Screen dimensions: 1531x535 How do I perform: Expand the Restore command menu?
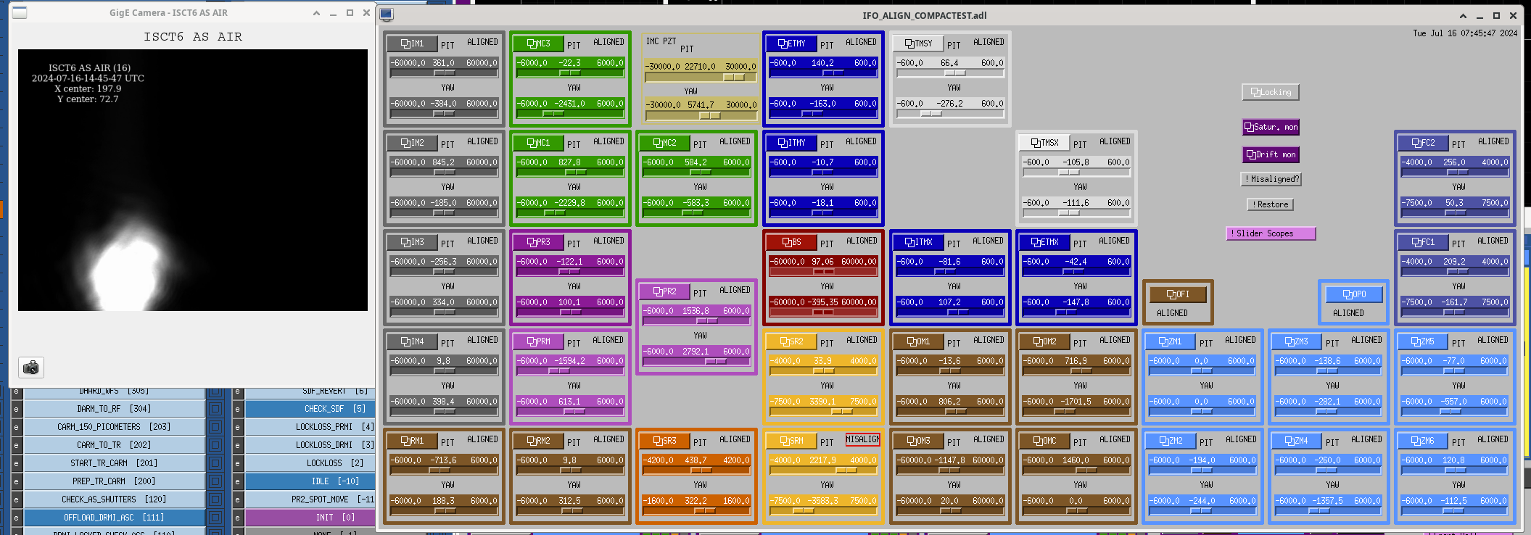point(1271,204)
